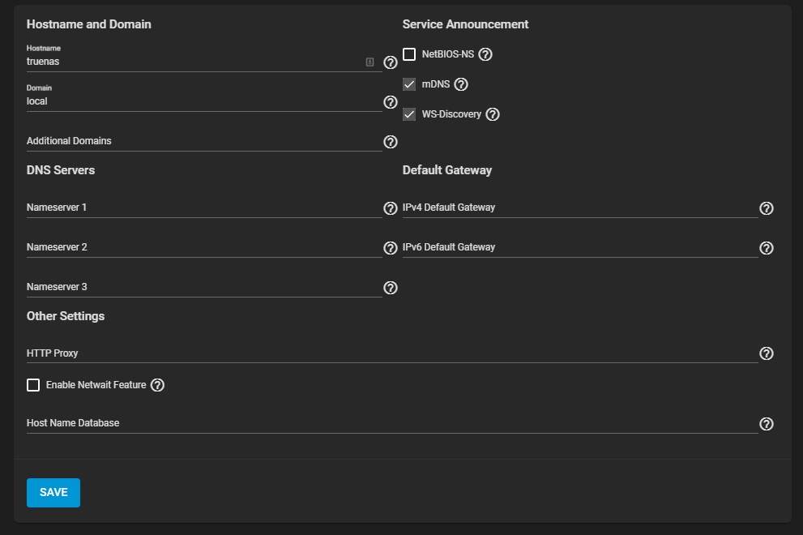Click the Enable Netwait Feature label
This screenshot has height=535, width=803.
[96, 385]
